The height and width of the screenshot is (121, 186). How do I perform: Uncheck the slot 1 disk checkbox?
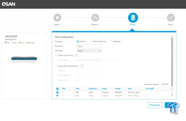coord(58,93)
